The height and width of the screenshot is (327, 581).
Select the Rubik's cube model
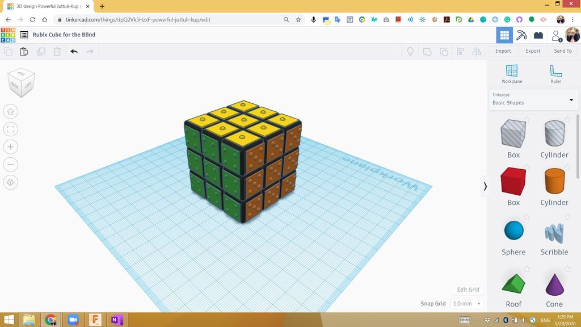[x=243, y=161]
